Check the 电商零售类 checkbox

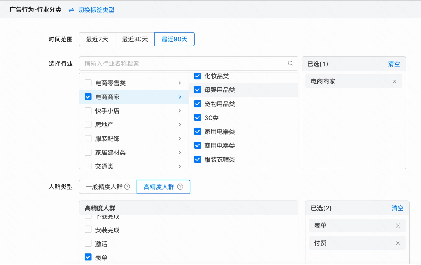pos(88,83)
